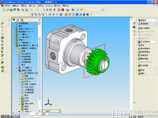Viewport: 158px width, 118px height.
Task: Expand the 切除-拉伸1 feature node
Action: 20,104
